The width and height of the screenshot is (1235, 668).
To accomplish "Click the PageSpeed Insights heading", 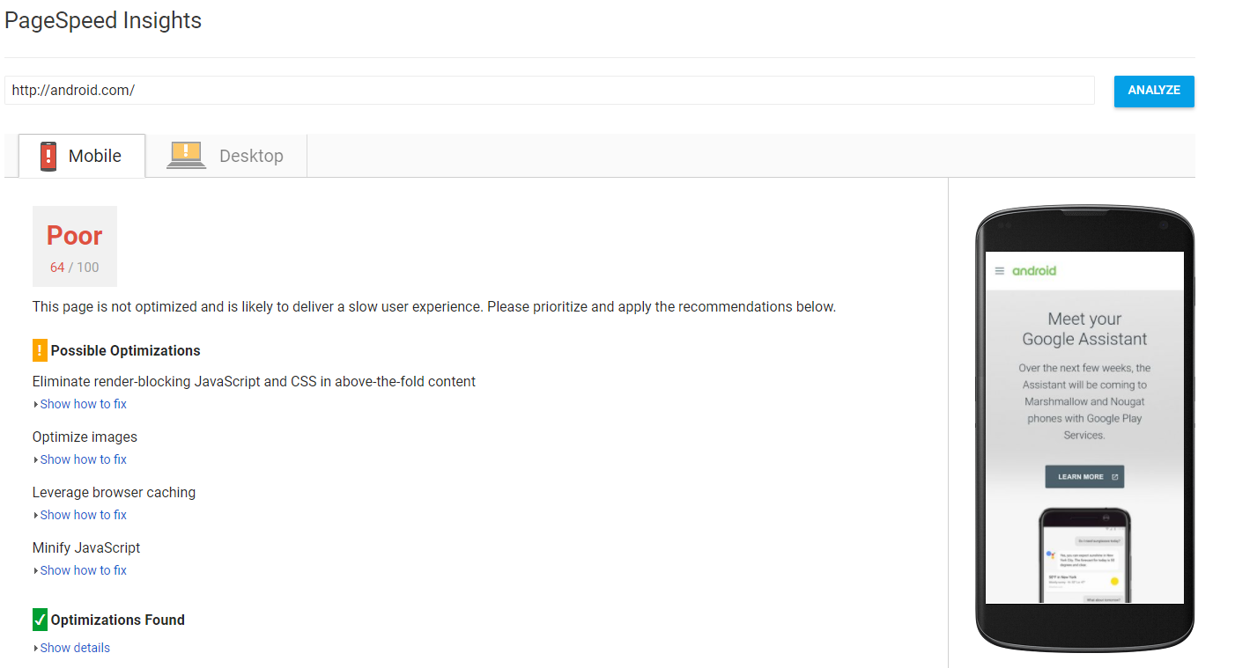I will [103, 21].
